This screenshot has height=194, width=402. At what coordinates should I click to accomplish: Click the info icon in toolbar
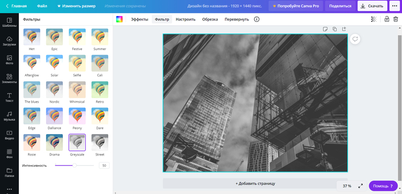coord(257,19)
